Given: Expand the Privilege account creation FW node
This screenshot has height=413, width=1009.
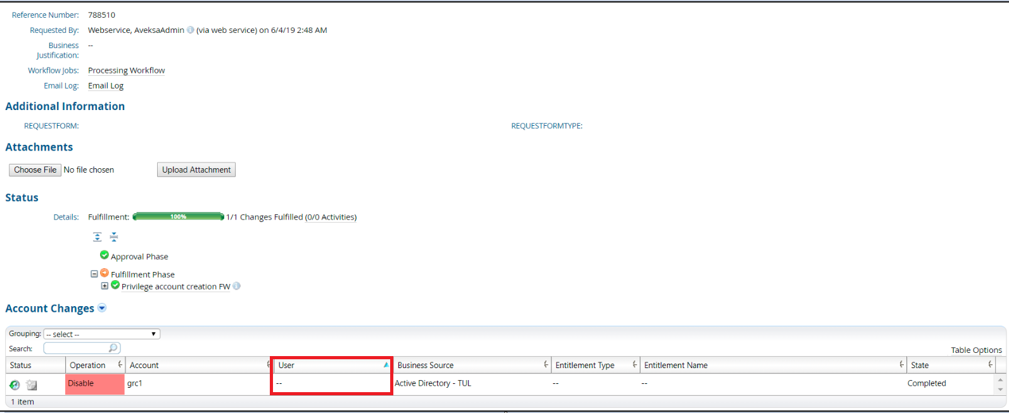Looking at the screenshot, I should click(105, 286).
